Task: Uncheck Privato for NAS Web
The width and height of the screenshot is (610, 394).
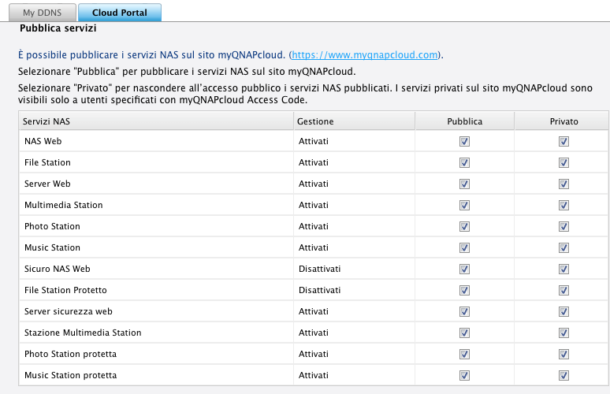Action: pyautogui.click(x=564, y=141)
